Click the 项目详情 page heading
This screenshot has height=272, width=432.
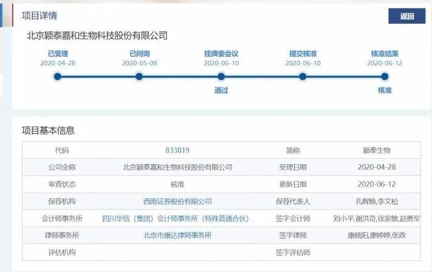click(x=39, y=16)
